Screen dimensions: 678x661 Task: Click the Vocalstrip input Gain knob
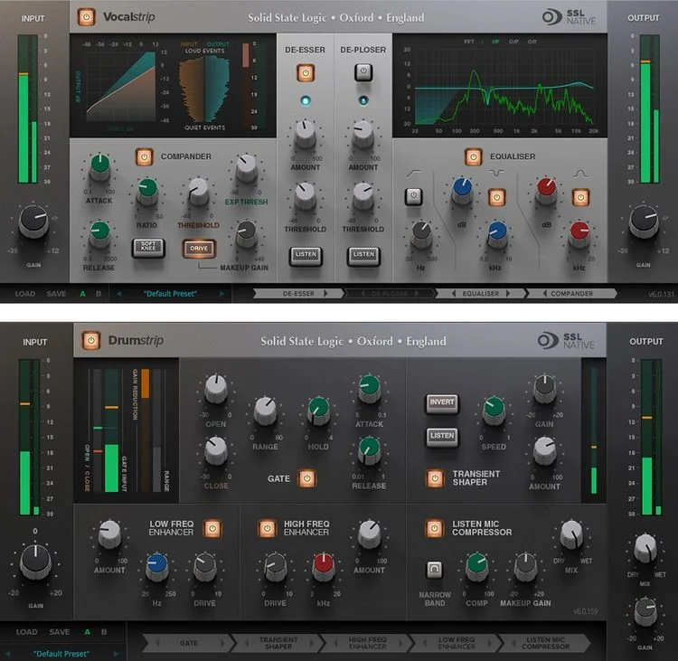coord(33,221)
